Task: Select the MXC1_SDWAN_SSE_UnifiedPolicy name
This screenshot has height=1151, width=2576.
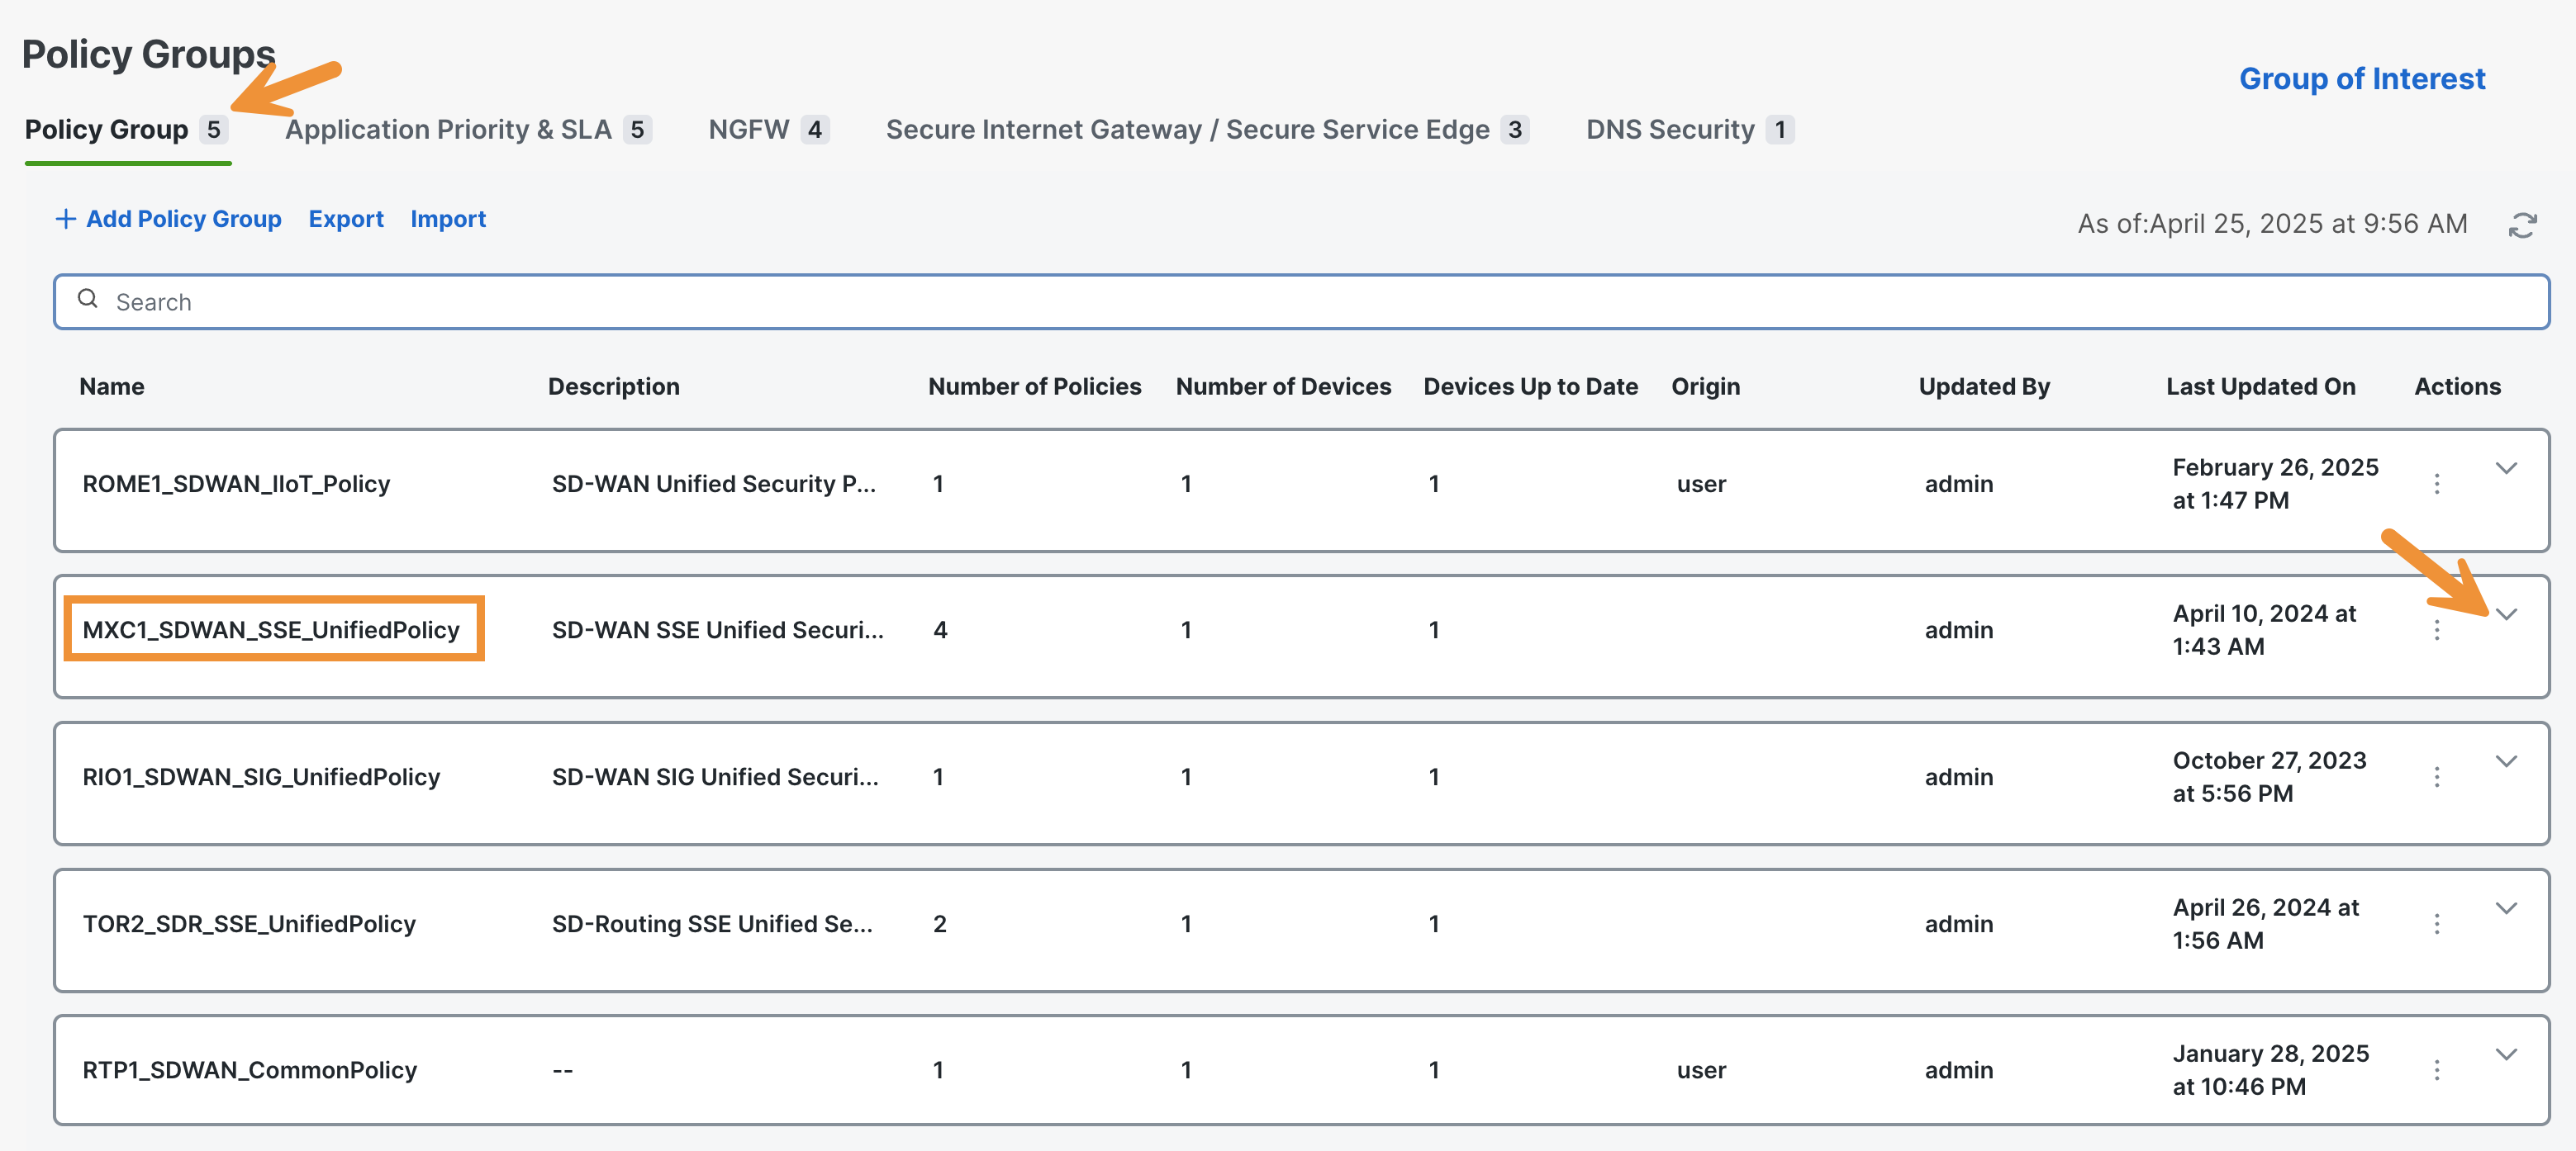Action: [x=271, y=629]
